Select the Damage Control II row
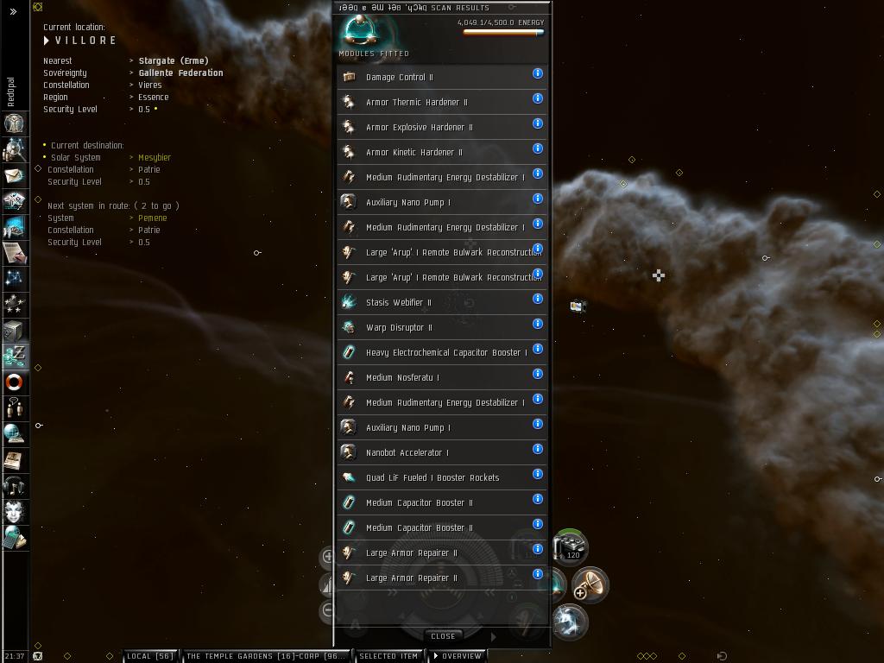The height and width of the screenshot is (663, 884). 441,77
